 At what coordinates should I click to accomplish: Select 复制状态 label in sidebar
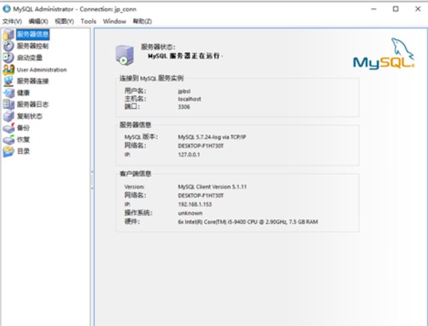click(x=30, y=116)
